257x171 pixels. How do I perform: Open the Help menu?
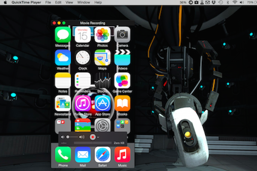point(98,3)
